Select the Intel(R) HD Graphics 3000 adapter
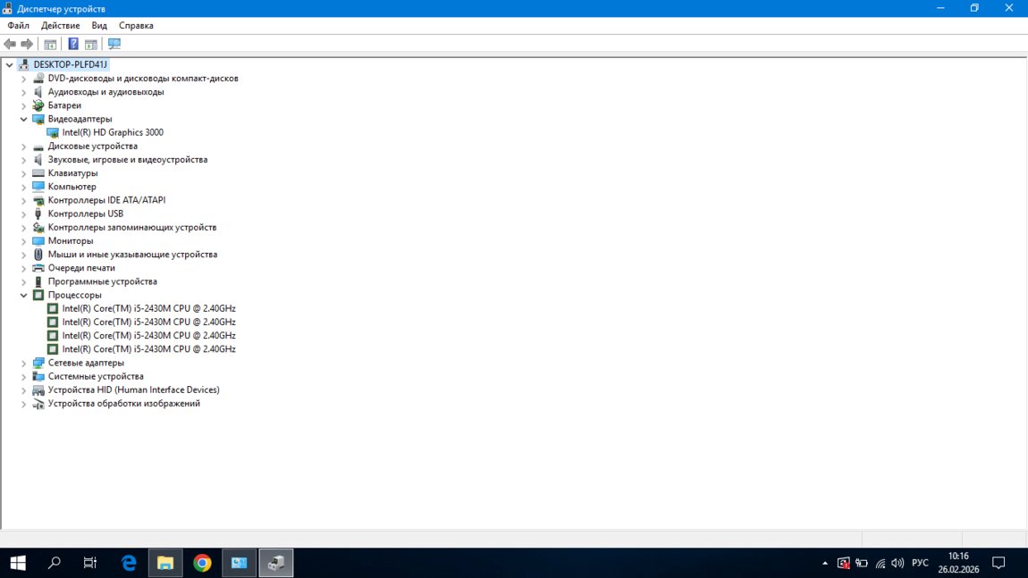This screenshot has width=1028, height=578. [x=113, y=132]
